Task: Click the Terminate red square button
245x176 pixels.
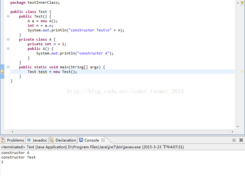Action: pos(234,140)
